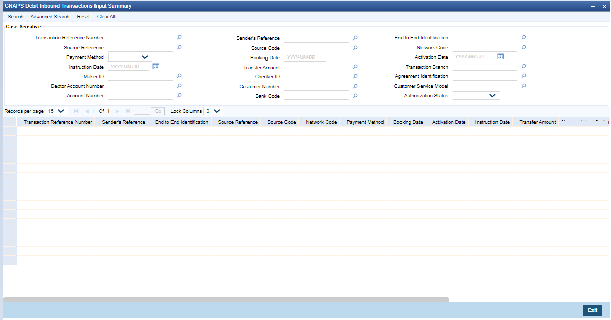Focus the Activation Date input field

[473, 57]
